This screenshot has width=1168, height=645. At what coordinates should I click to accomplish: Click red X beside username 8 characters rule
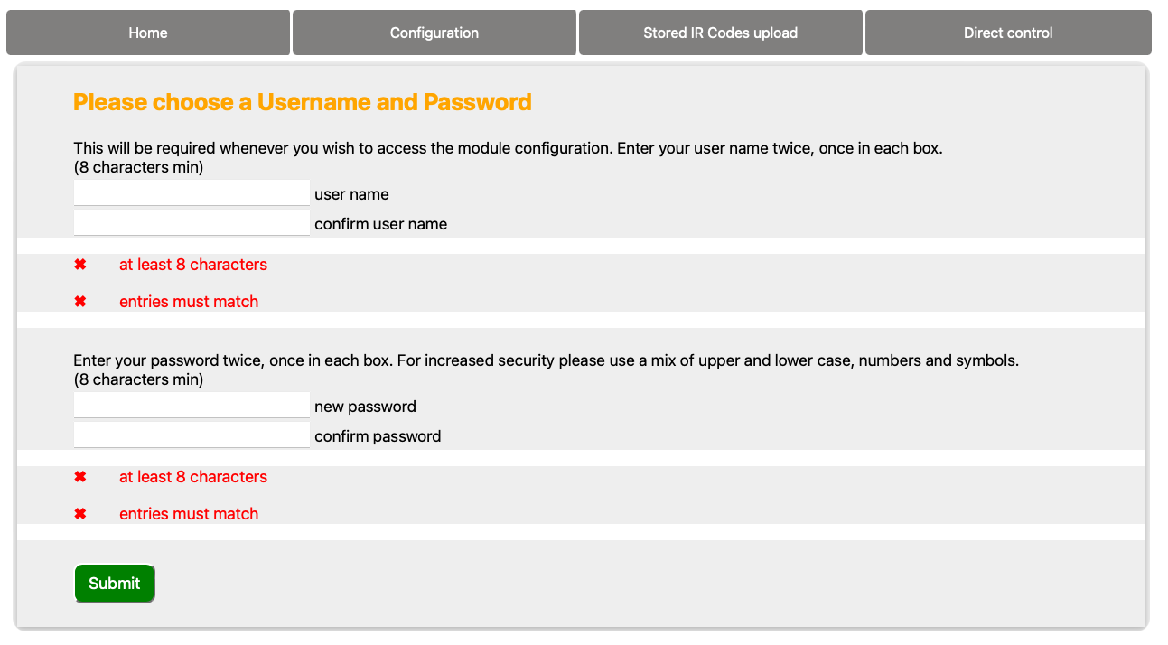click(80, 265)
